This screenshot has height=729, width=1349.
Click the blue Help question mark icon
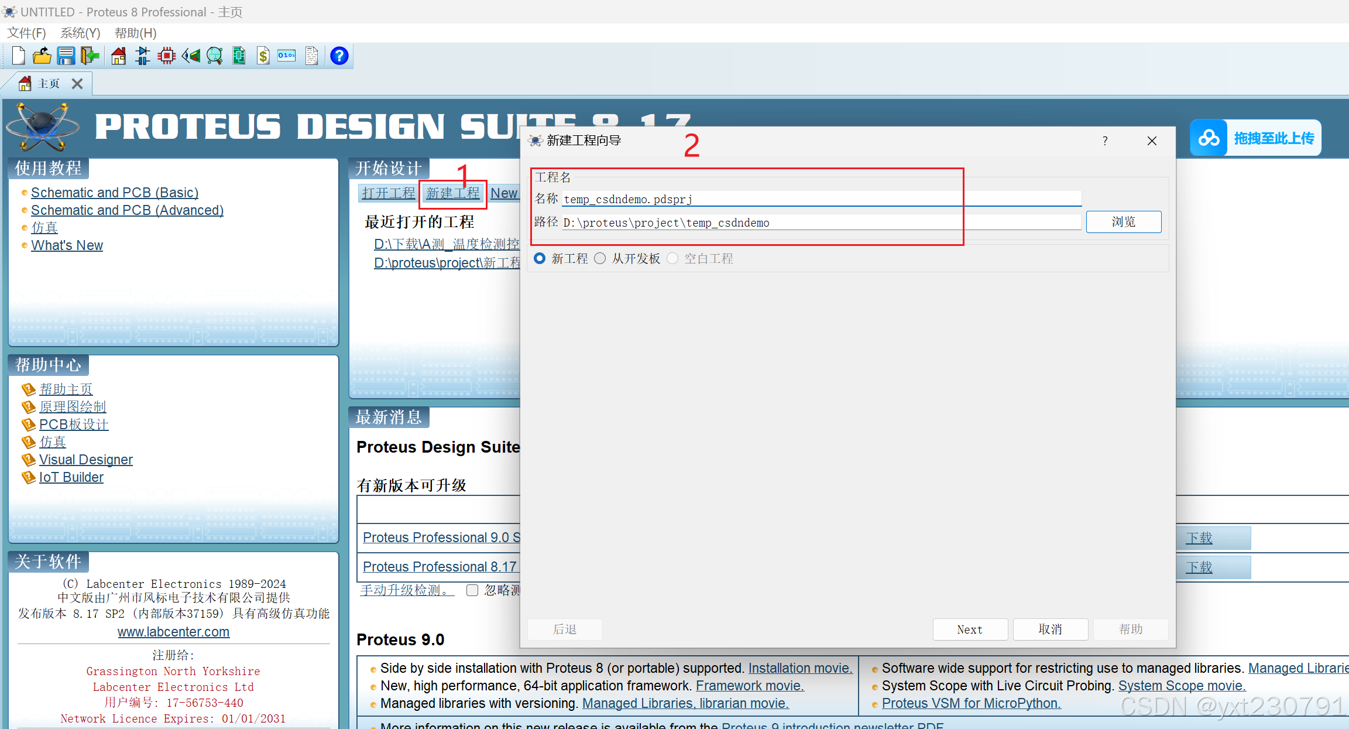coord(339,56)
